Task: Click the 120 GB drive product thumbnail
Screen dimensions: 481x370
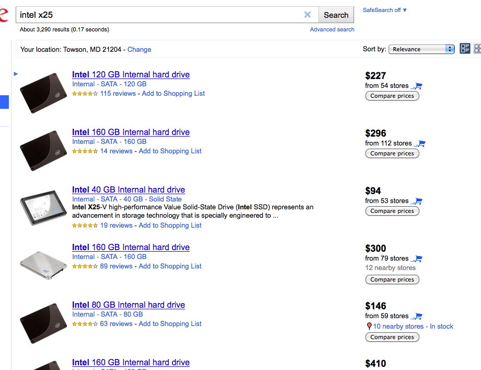Action: (43, 93)
